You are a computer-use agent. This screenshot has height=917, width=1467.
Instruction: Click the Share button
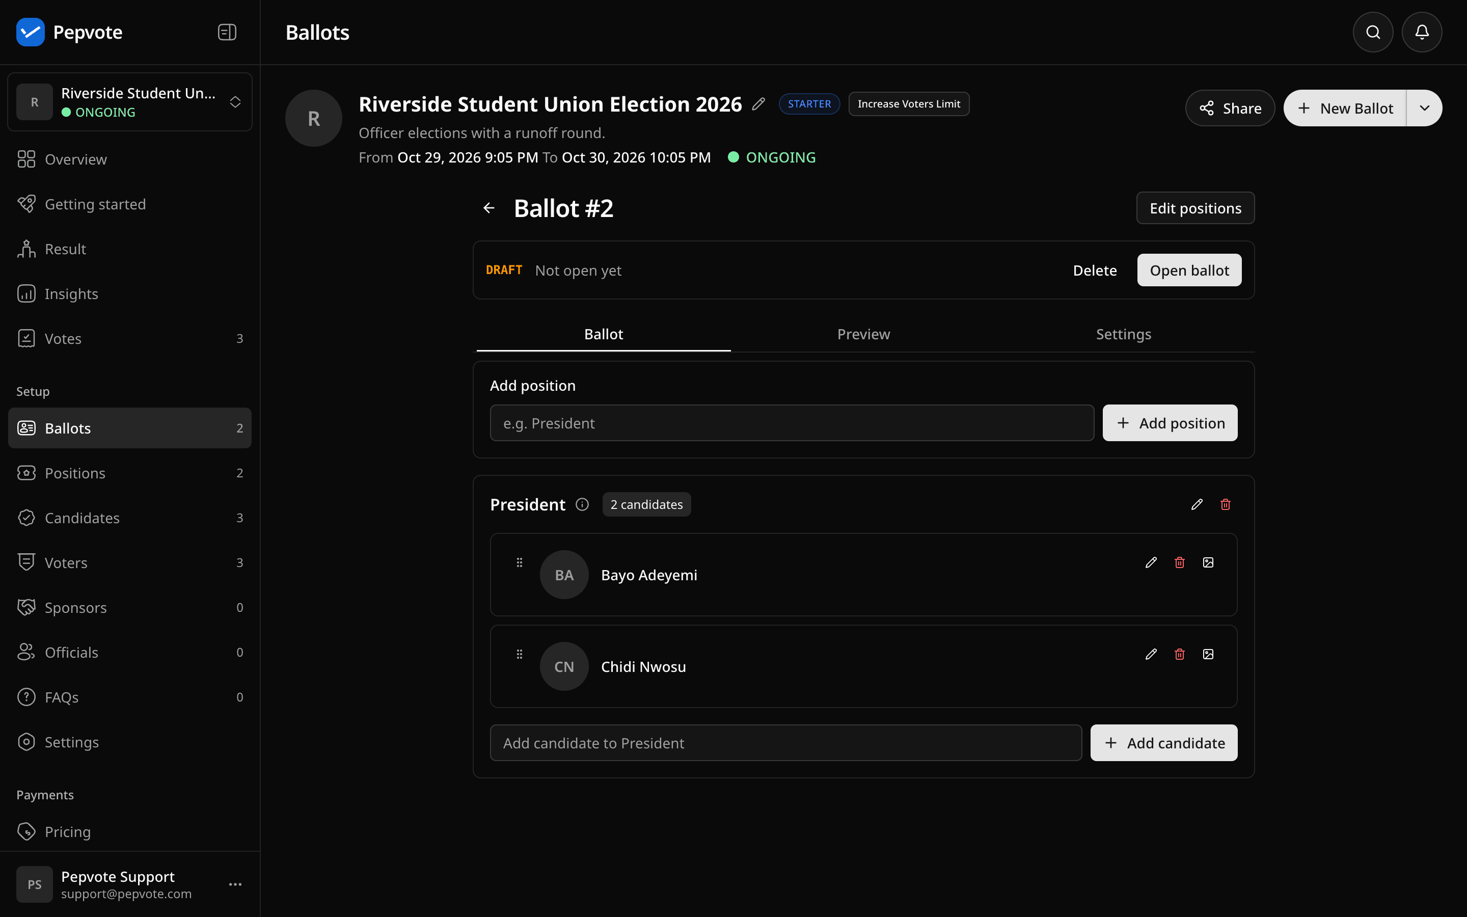click(1230, 109)
